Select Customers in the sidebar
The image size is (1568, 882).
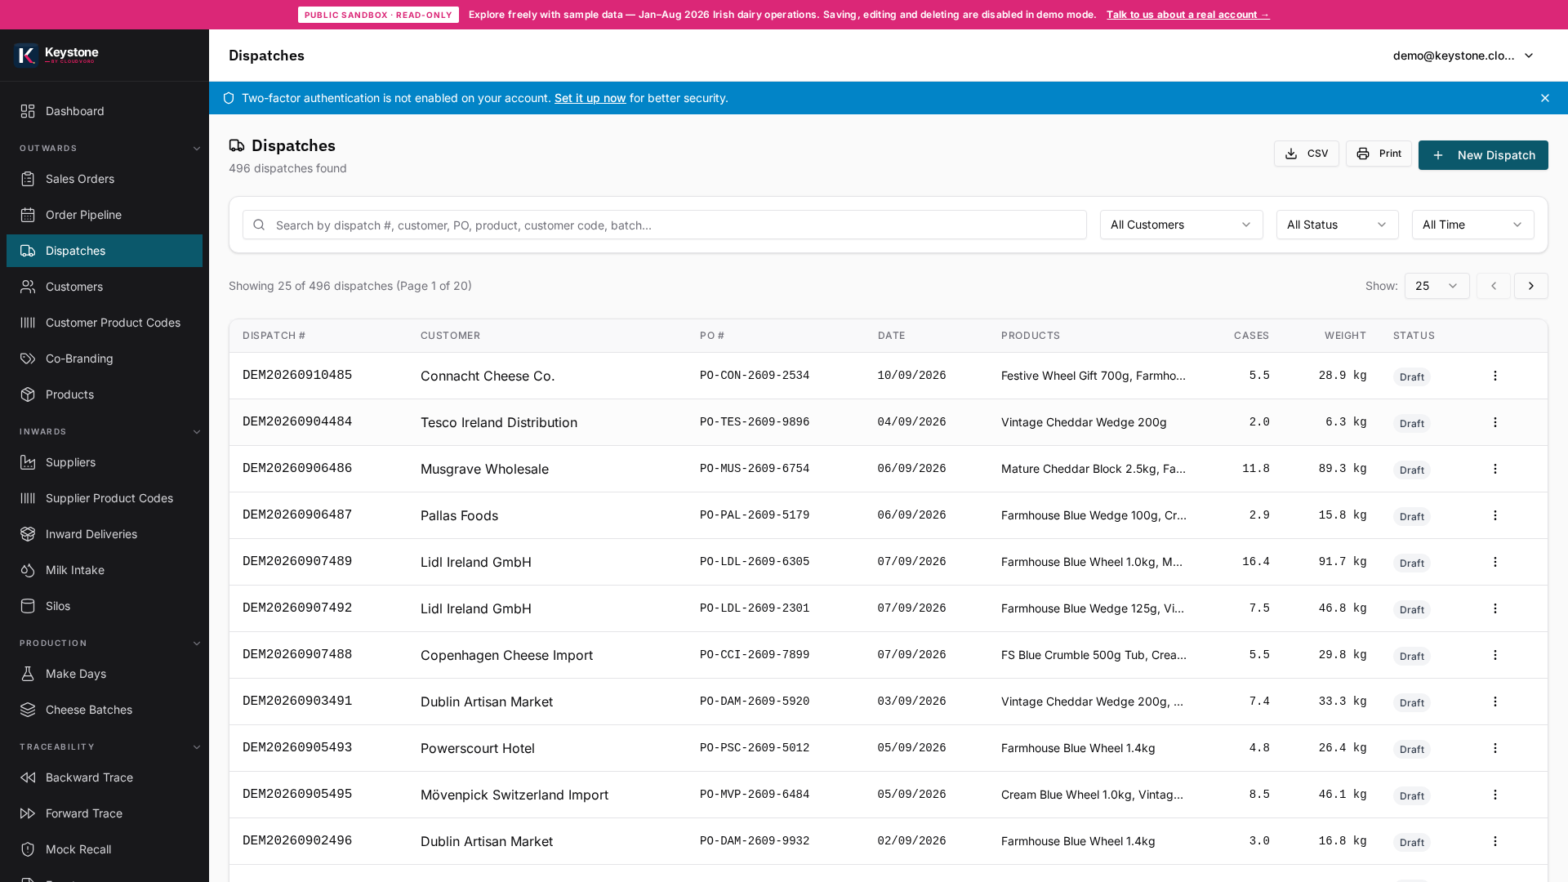[x=105, y=287]
